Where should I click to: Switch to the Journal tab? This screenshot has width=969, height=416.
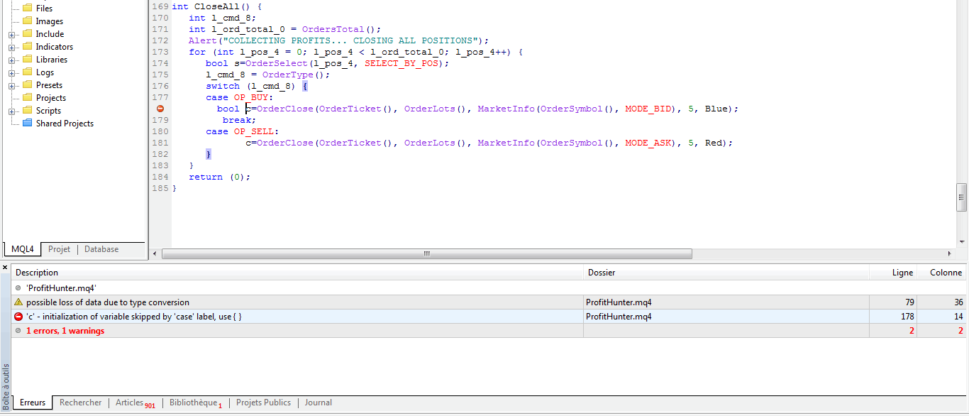pyautogui.click(x=318, y=403)
